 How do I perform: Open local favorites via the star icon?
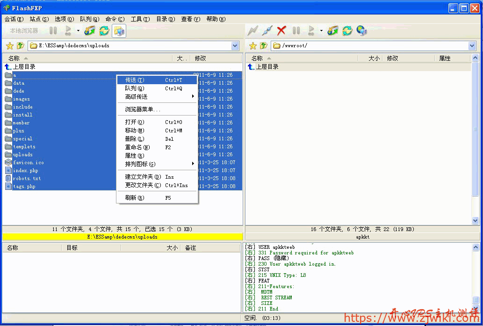coord(9,45)
